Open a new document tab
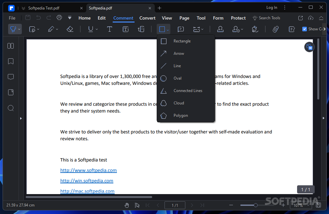Screen dimensions: 329x214 point(160,8)
